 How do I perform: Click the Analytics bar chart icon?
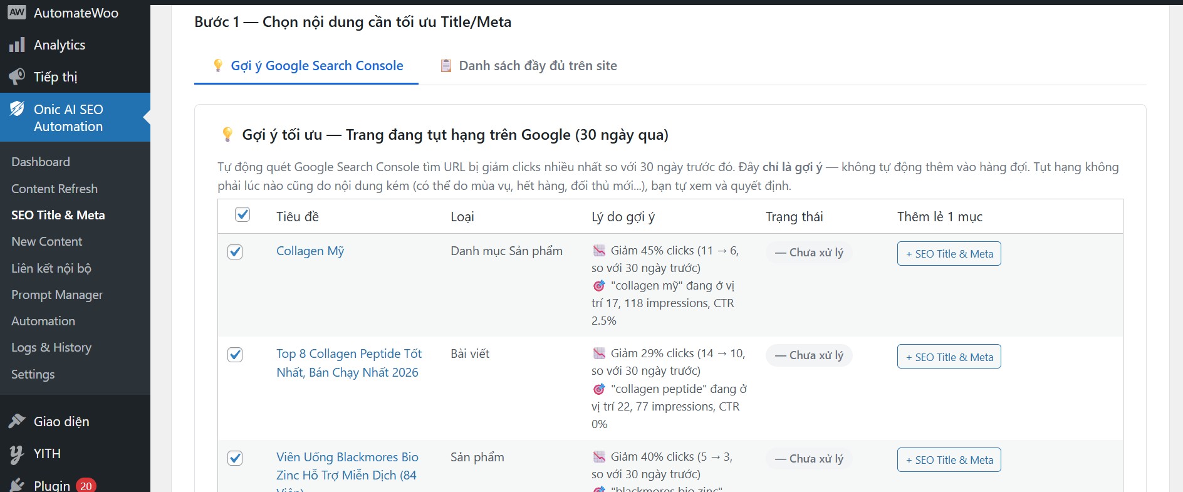tap(17, 45)
